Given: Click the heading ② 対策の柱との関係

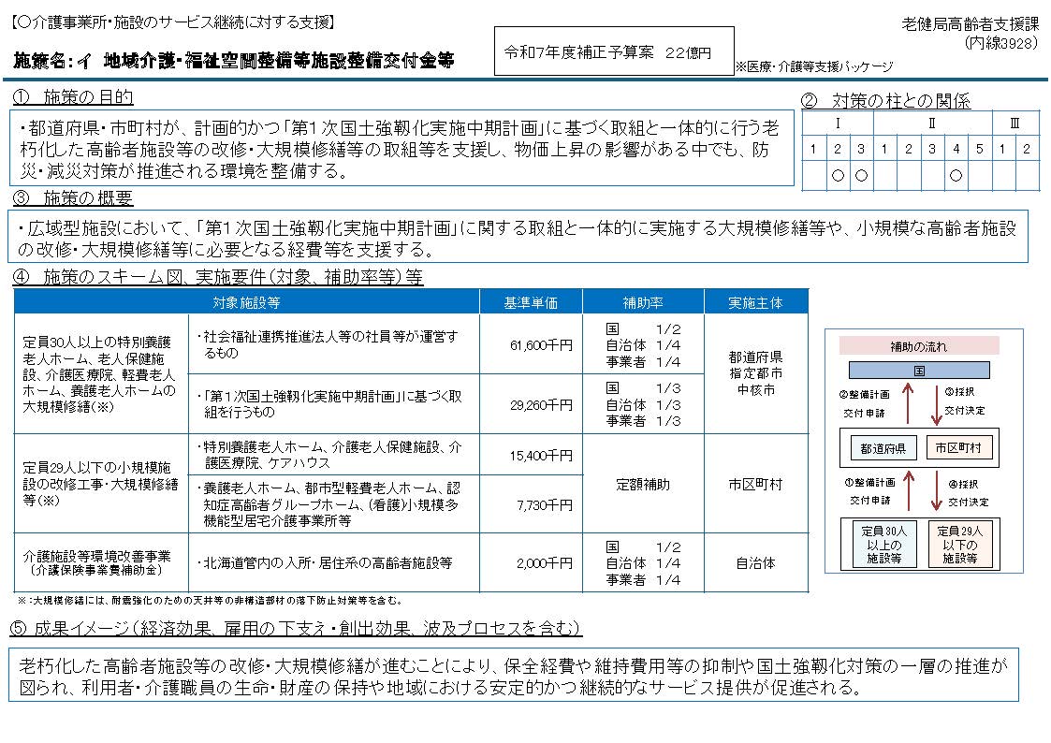Looking at the screenshot, I should point(885,101).
